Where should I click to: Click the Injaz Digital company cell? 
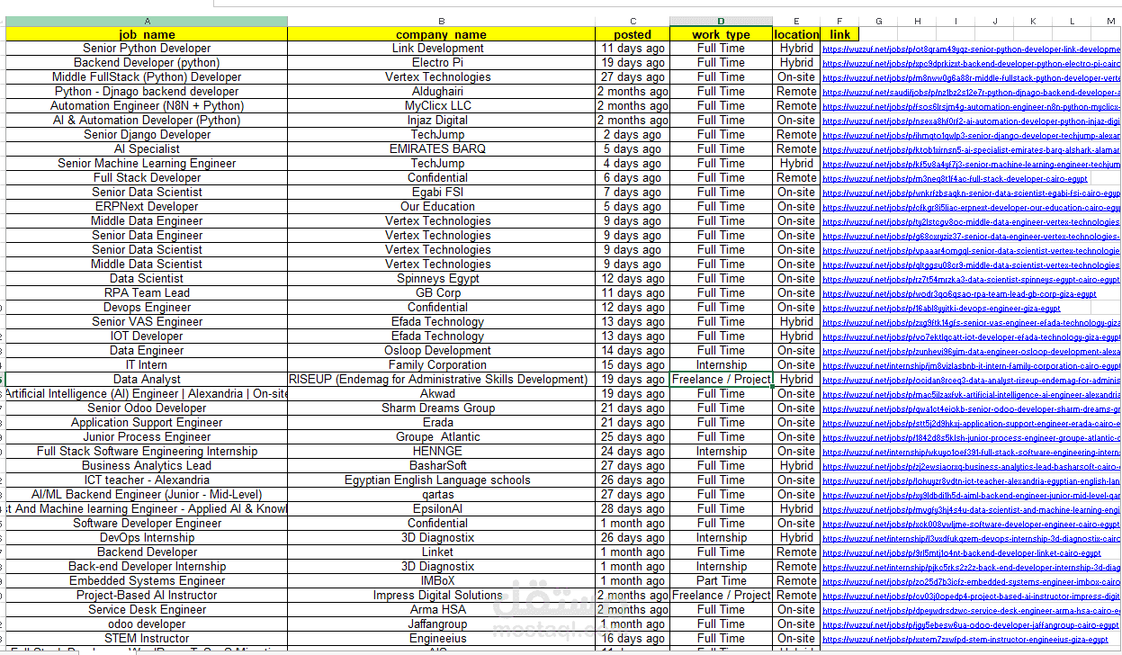click(x=441, y=121)
